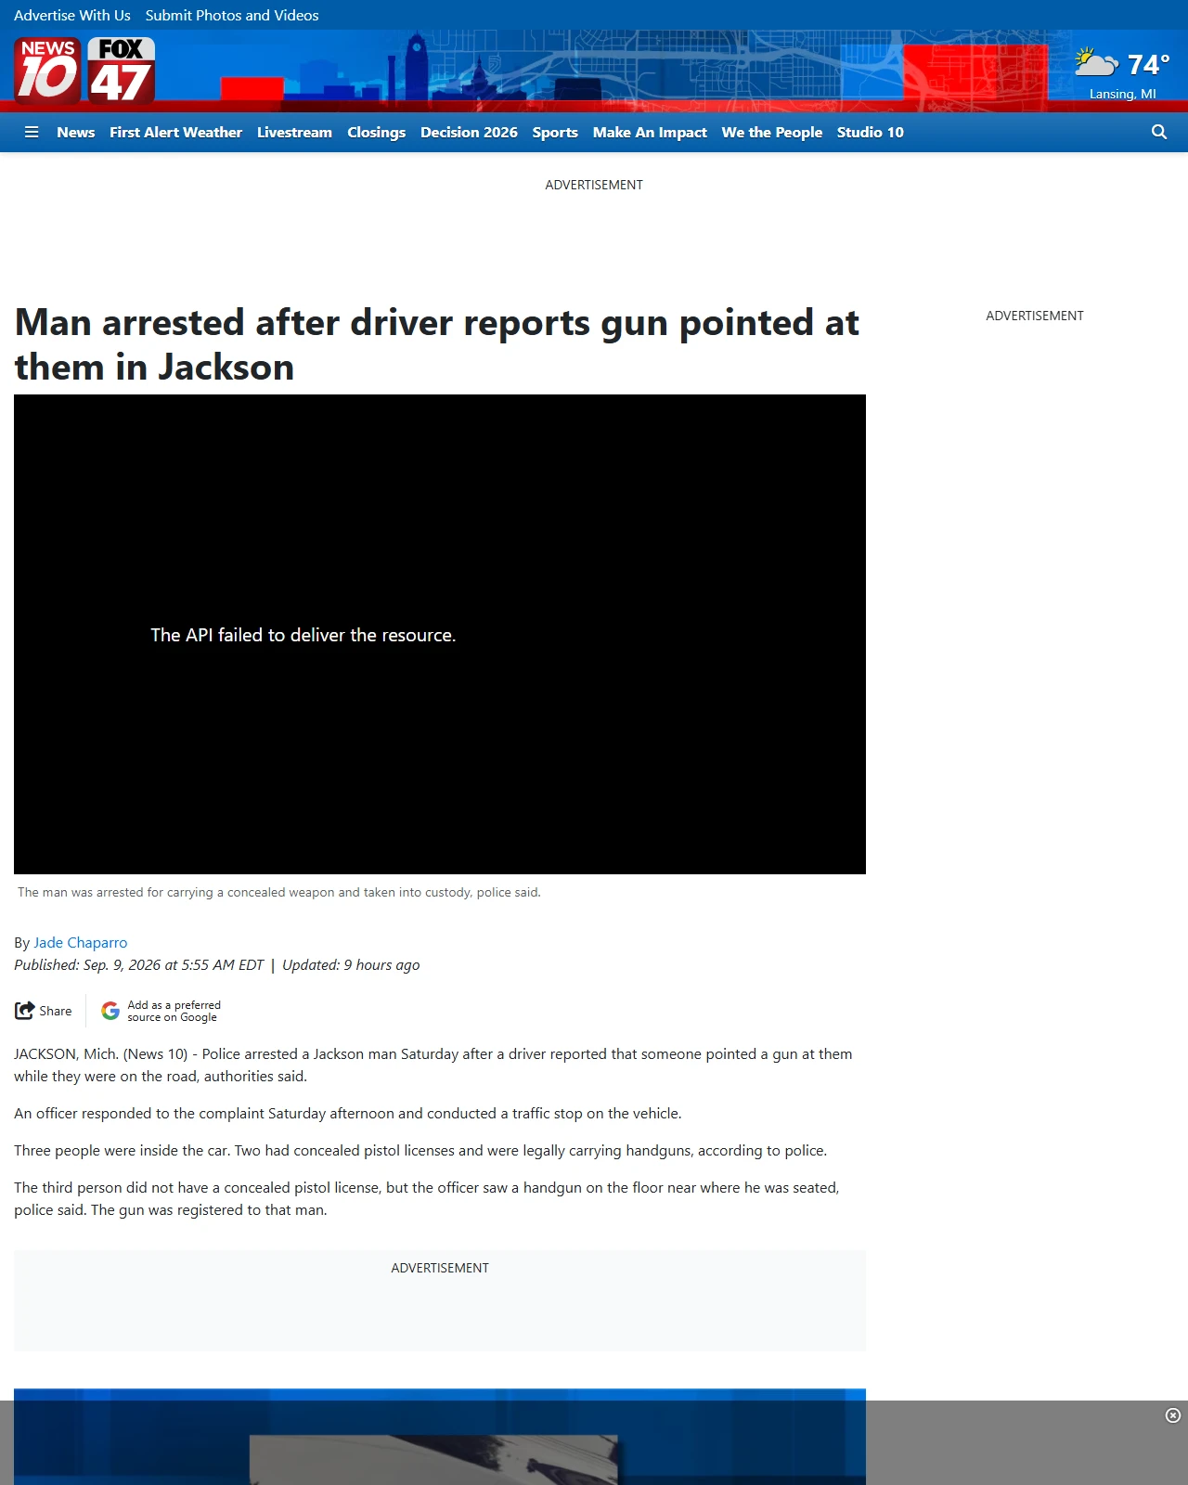Image resolution: width=1188 pixels, height=1485 pixels.
Task: Open the News menu item
Action: point(76,132)
